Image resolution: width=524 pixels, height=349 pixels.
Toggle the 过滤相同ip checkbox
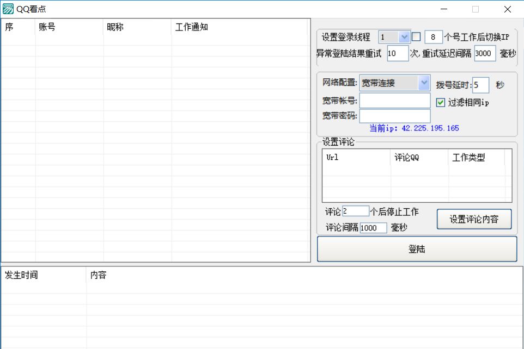click(x=441, y=102)
